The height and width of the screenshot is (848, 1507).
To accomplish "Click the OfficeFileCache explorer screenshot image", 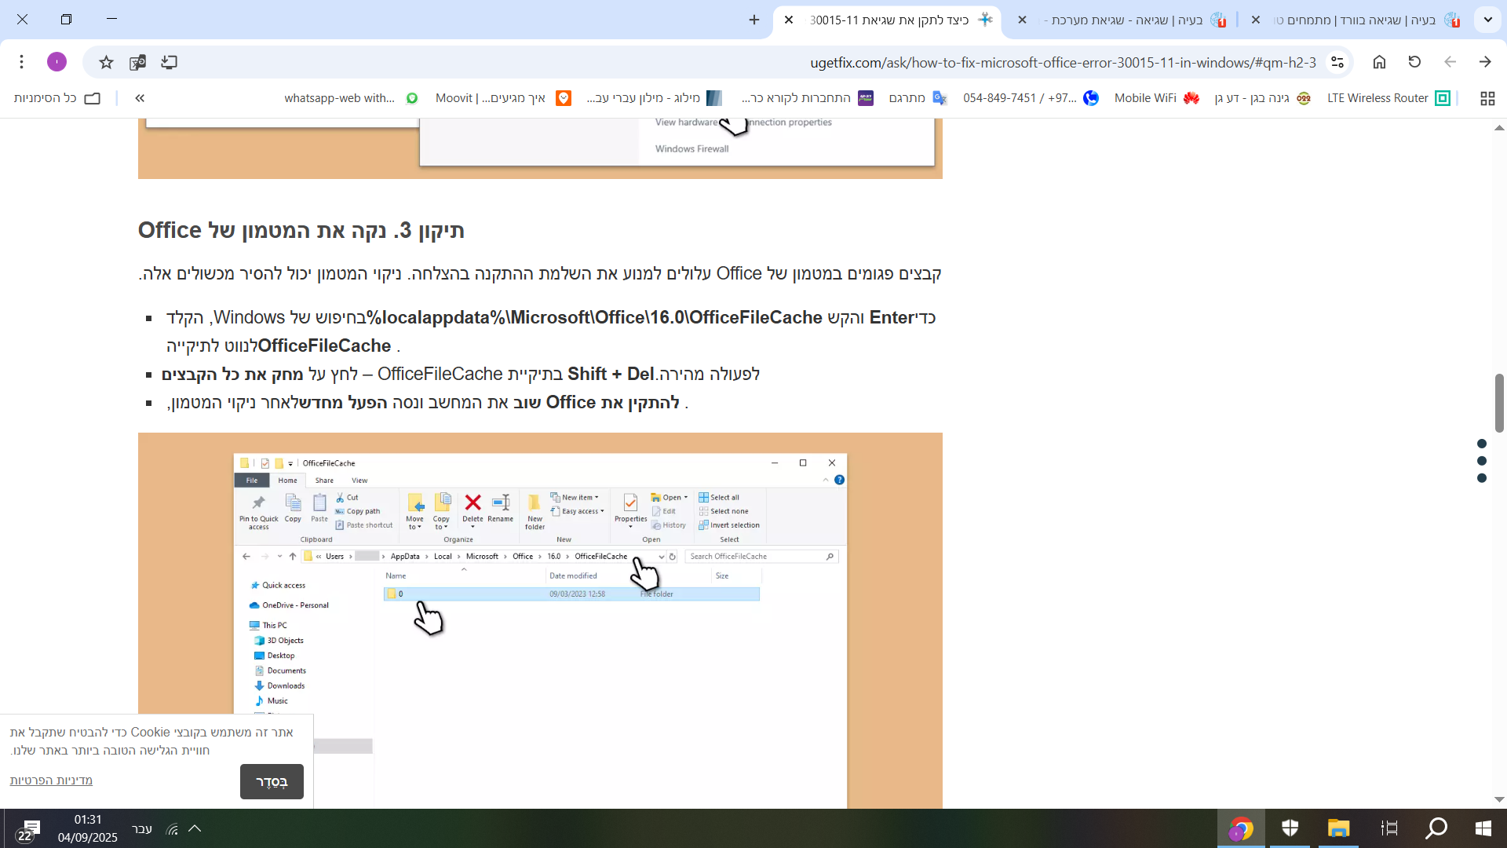I will coord(540,620).
